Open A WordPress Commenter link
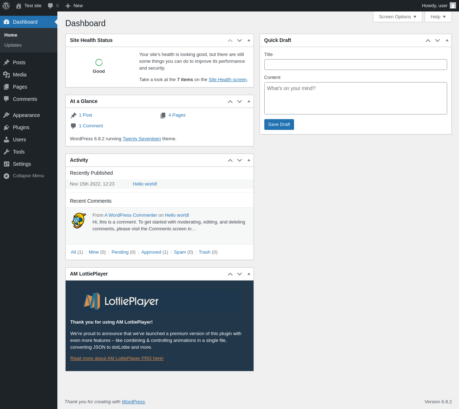459x409 pixels. point(131,215)
